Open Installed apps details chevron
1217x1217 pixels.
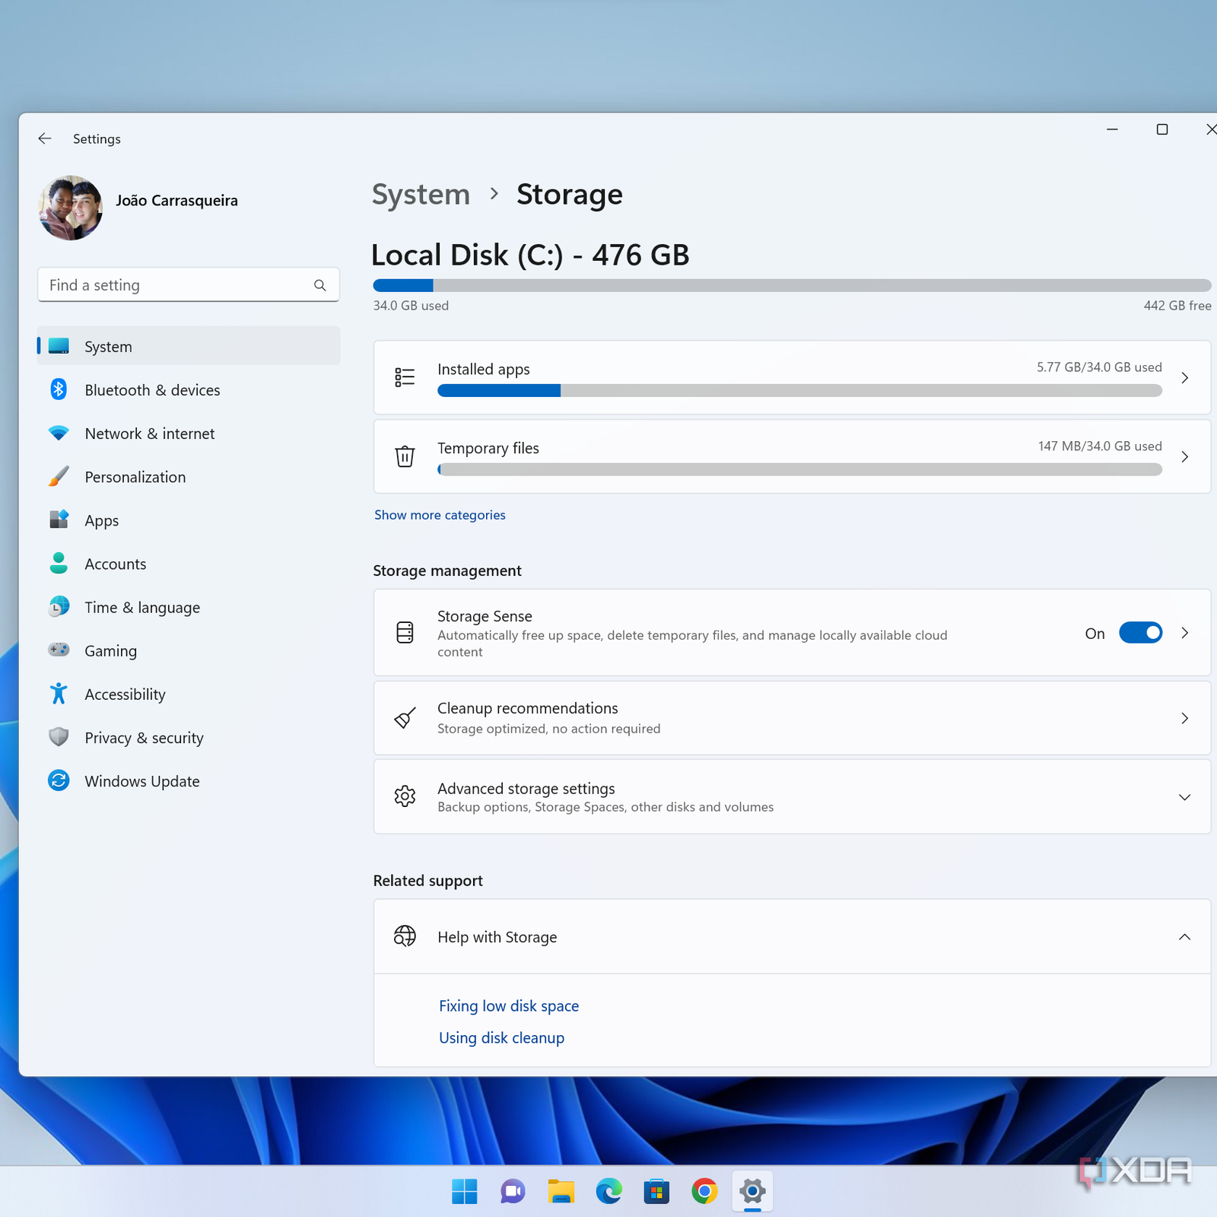tap(1184, 378)
